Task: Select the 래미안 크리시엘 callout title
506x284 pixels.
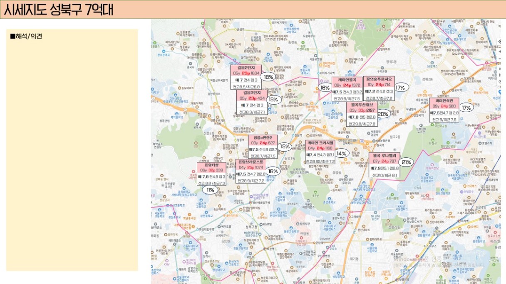Action: [320, 142]
